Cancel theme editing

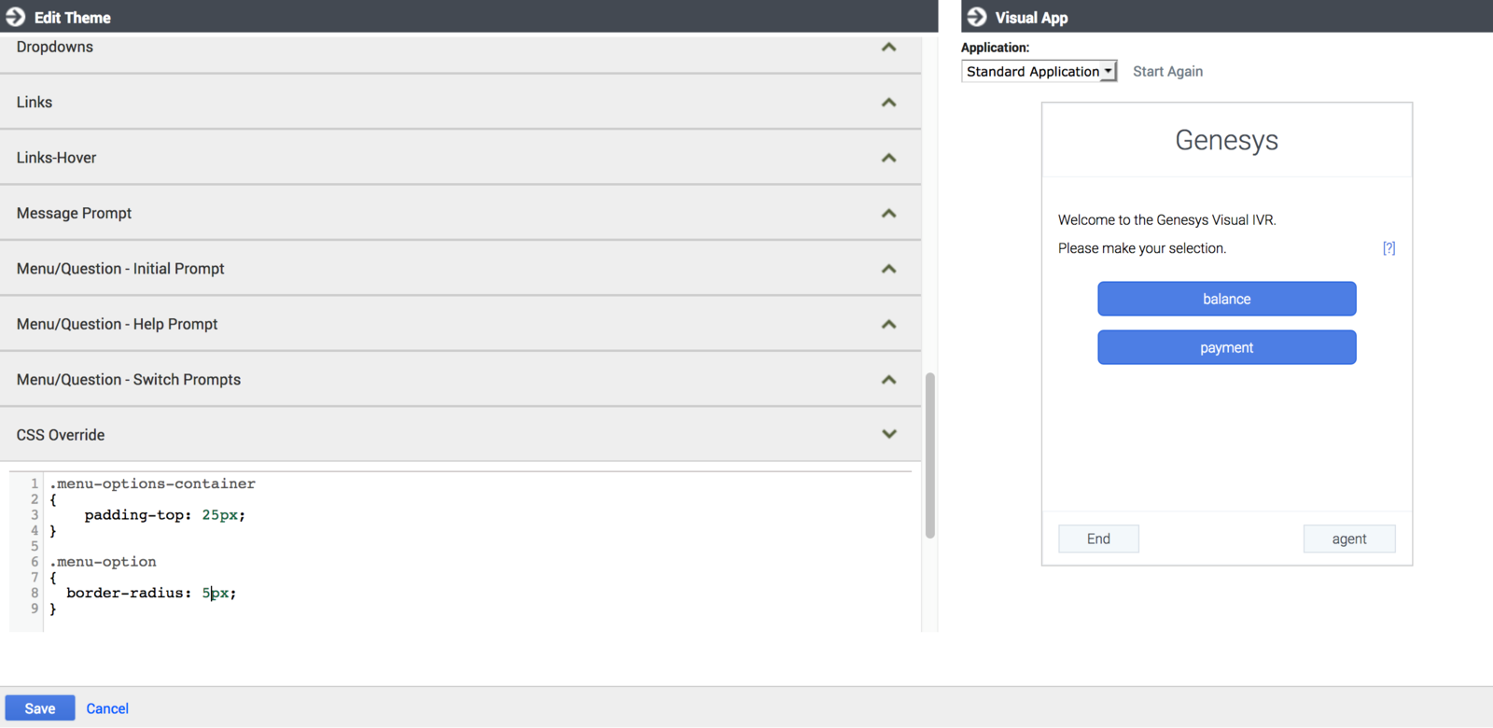(107, 708)
